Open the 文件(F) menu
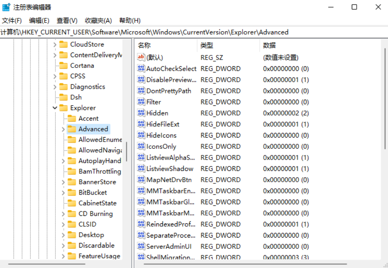388x268 pixels. coord(12,20)
